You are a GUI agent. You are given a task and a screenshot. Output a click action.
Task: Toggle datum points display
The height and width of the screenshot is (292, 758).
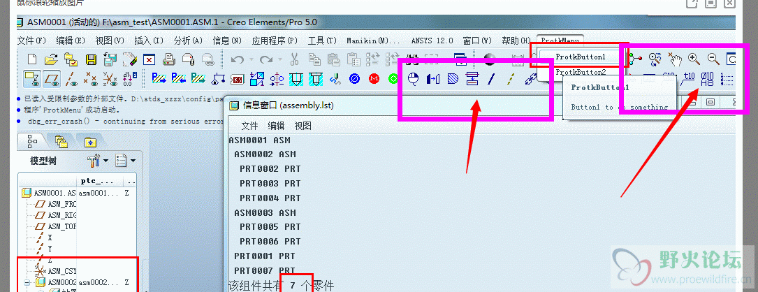click(90, 78)
